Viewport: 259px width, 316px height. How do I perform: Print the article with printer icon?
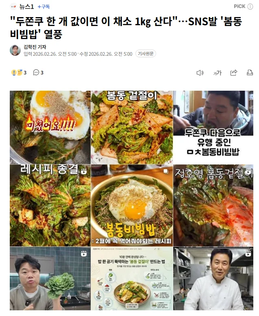click(x=250, y=72)
